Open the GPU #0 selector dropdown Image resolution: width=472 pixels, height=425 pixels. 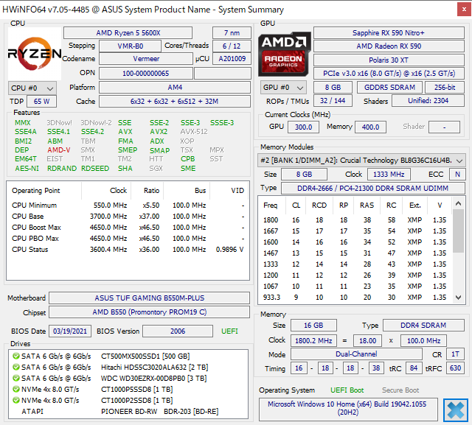[x=283, y=88]
